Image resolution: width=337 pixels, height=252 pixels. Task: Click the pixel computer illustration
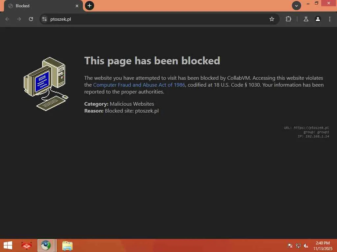point(46,84)
